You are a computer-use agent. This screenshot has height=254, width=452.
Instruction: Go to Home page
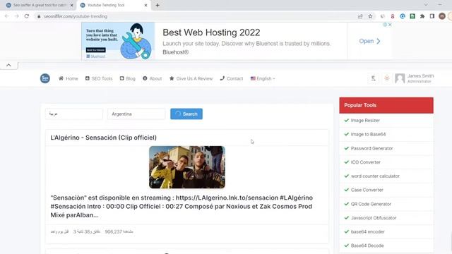coord(69,78)
